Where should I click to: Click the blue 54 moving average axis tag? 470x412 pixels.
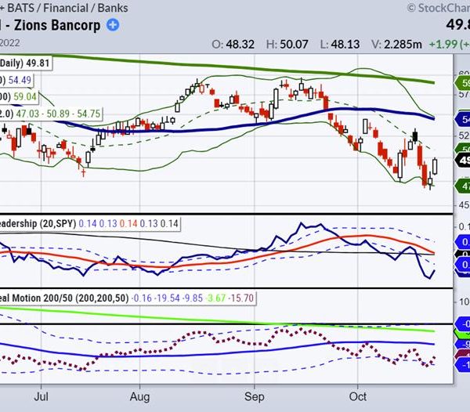(x=462, y=119)
